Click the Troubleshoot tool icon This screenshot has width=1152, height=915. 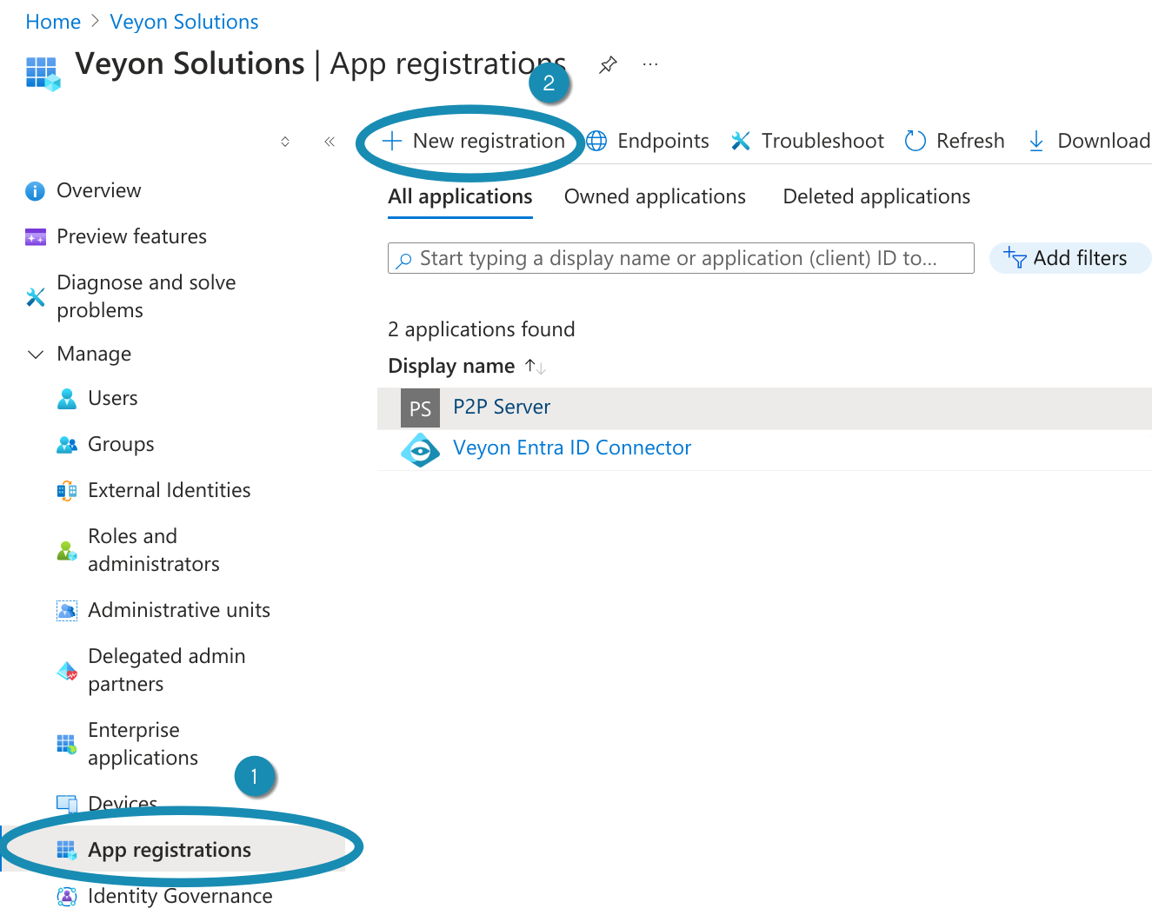(741, 141)
